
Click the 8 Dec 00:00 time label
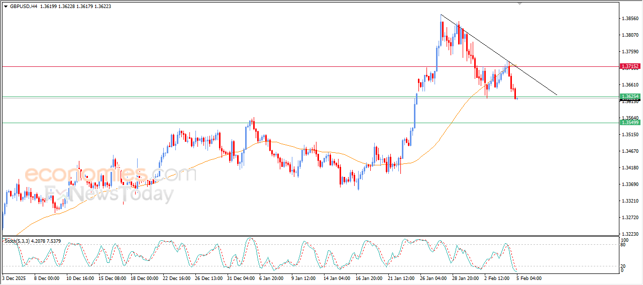click(48, 278)
